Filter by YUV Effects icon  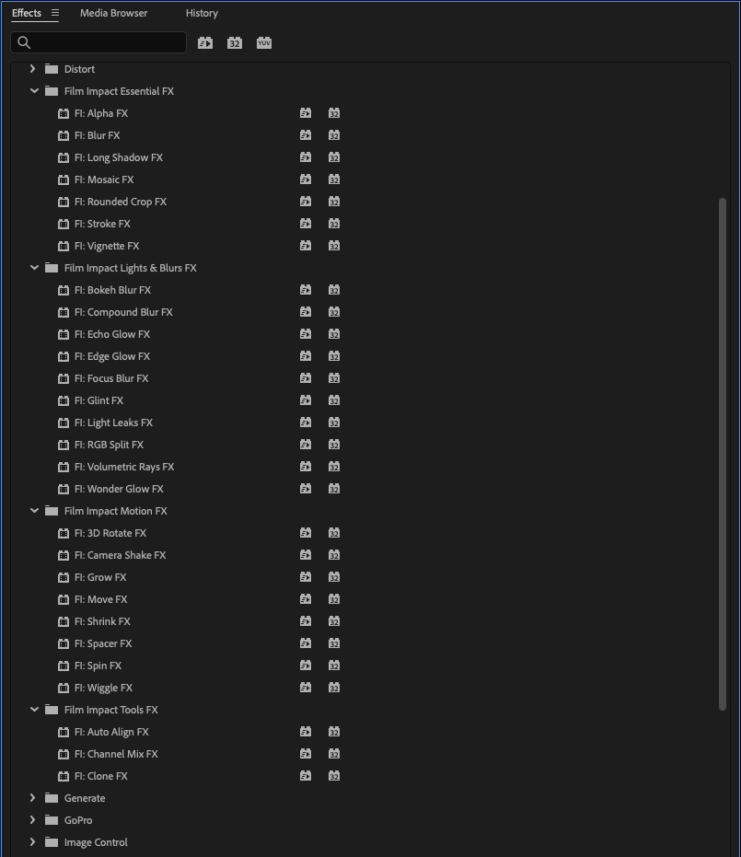[264, 43]
